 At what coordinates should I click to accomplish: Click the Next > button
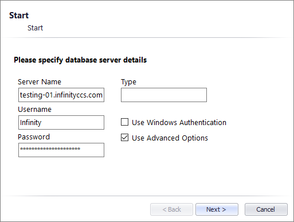coord(217,209)
